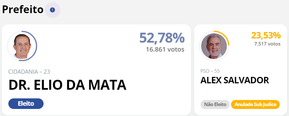Open the Dr. Elio da Mata card
The height and width of the screenshot is (116, 289).
(96, 70)
